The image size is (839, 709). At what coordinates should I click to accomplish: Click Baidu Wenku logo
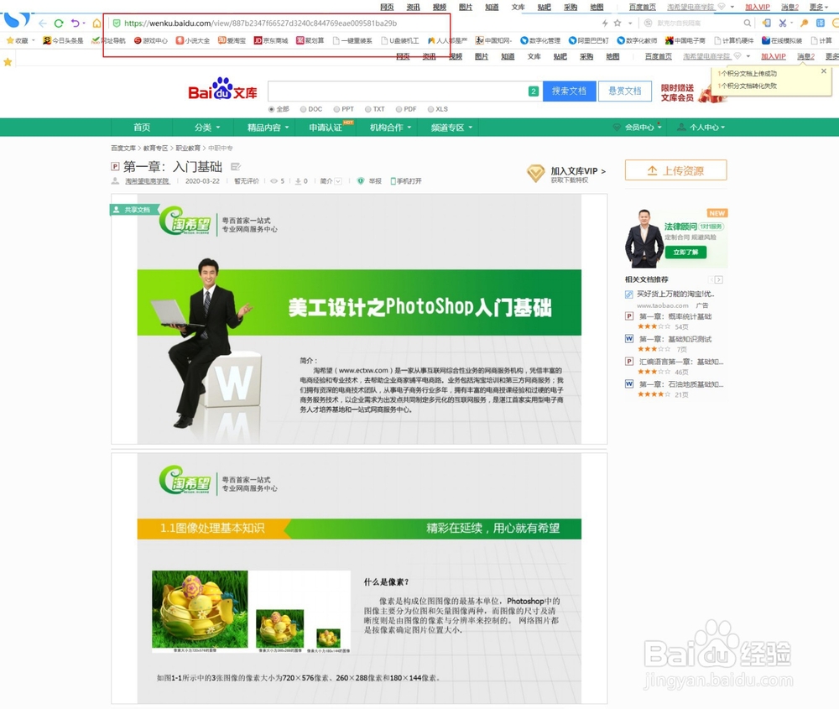[222, 90]
